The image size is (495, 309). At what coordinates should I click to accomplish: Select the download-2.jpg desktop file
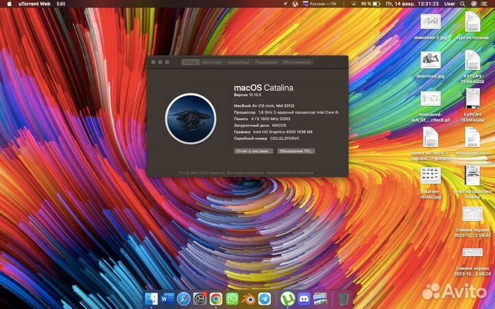(x=430, y=26)
